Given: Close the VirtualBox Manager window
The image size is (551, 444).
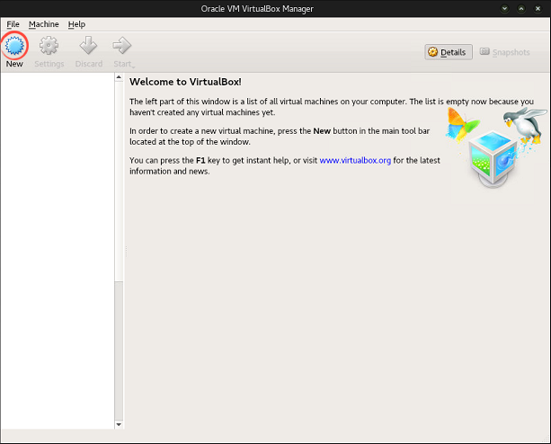Looking at the screenshot, I should [x=538, y=8].
